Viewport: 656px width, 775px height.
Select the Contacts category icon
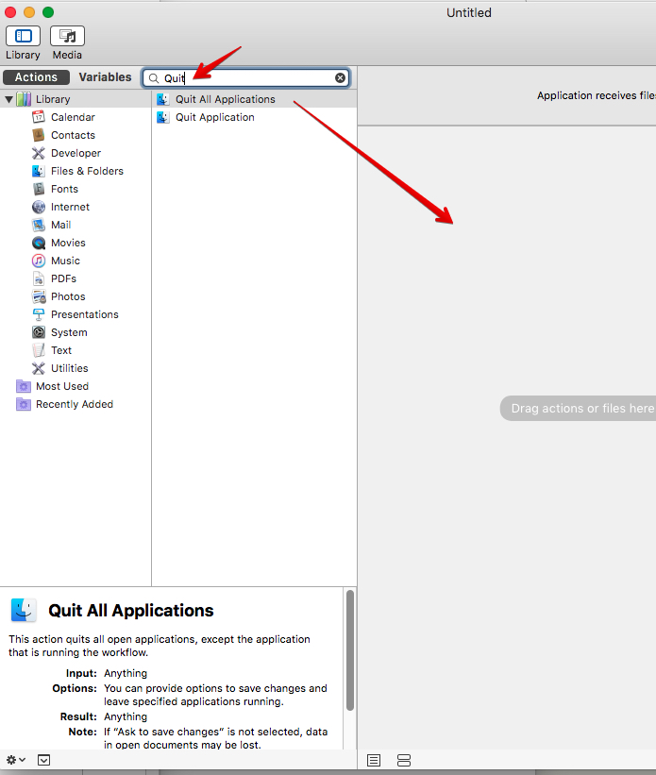39,135
